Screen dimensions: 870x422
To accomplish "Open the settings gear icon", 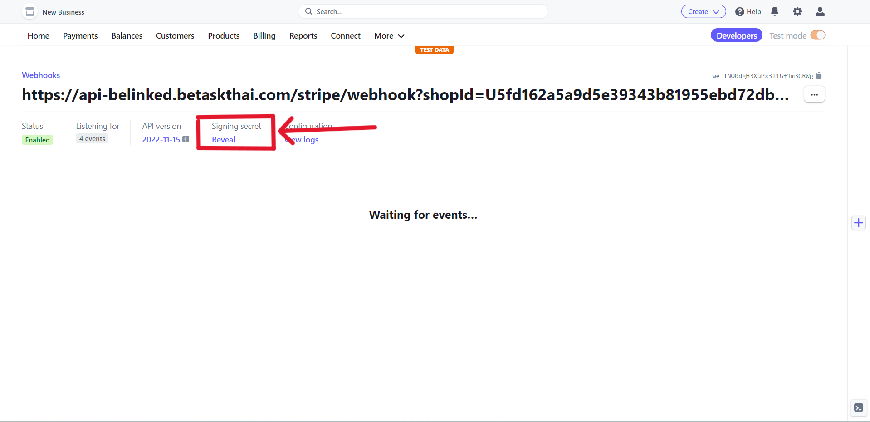I will click(x=797, y=12).
